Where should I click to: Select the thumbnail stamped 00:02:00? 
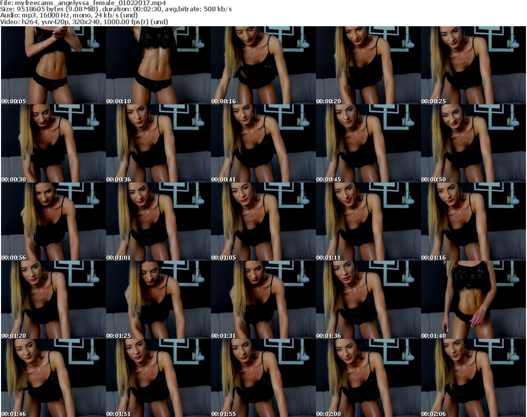click(x=368, y=378)
